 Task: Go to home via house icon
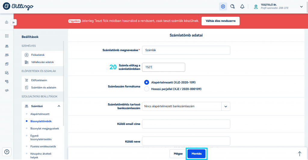pos(7,22)
